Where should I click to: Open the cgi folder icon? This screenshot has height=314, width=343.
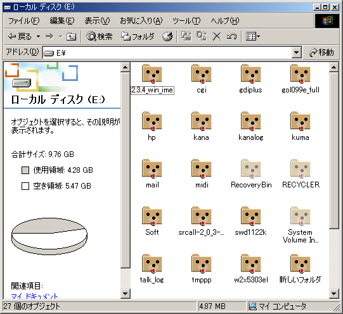(x=202, y=74)
